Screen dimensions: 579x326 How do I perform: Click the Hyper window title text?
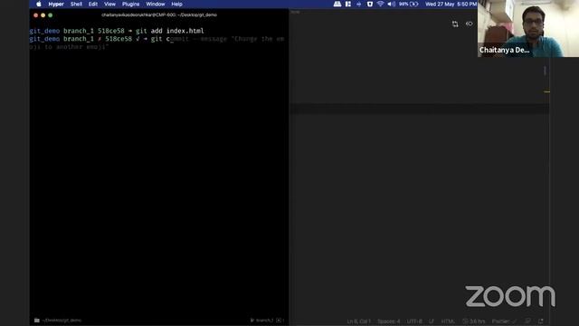159,15
